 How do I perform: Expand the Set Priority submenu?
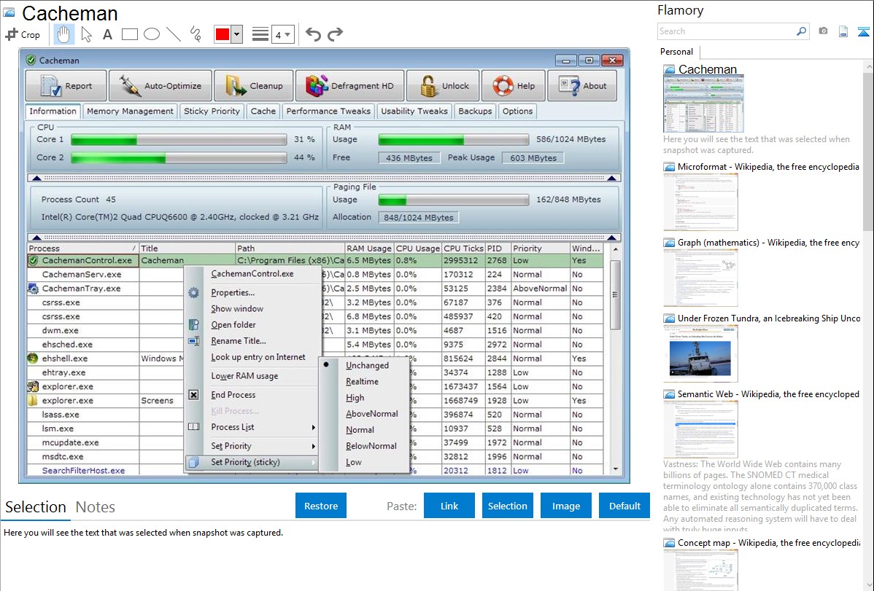tap(252, 446)
